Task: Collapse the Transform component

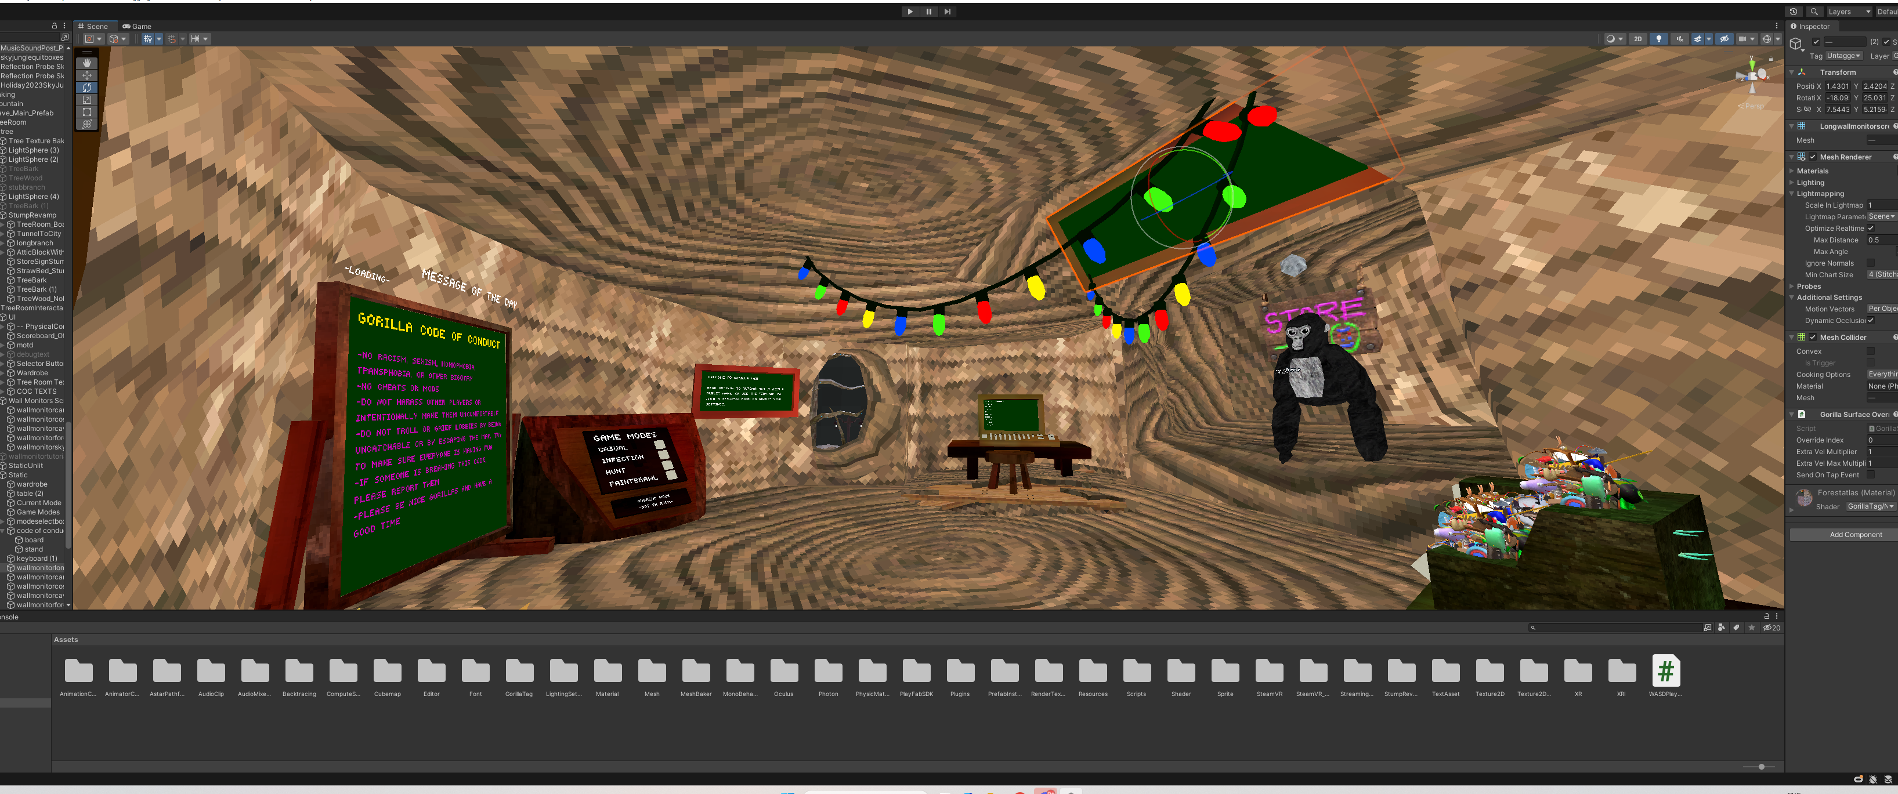Action: (1791, 72)
